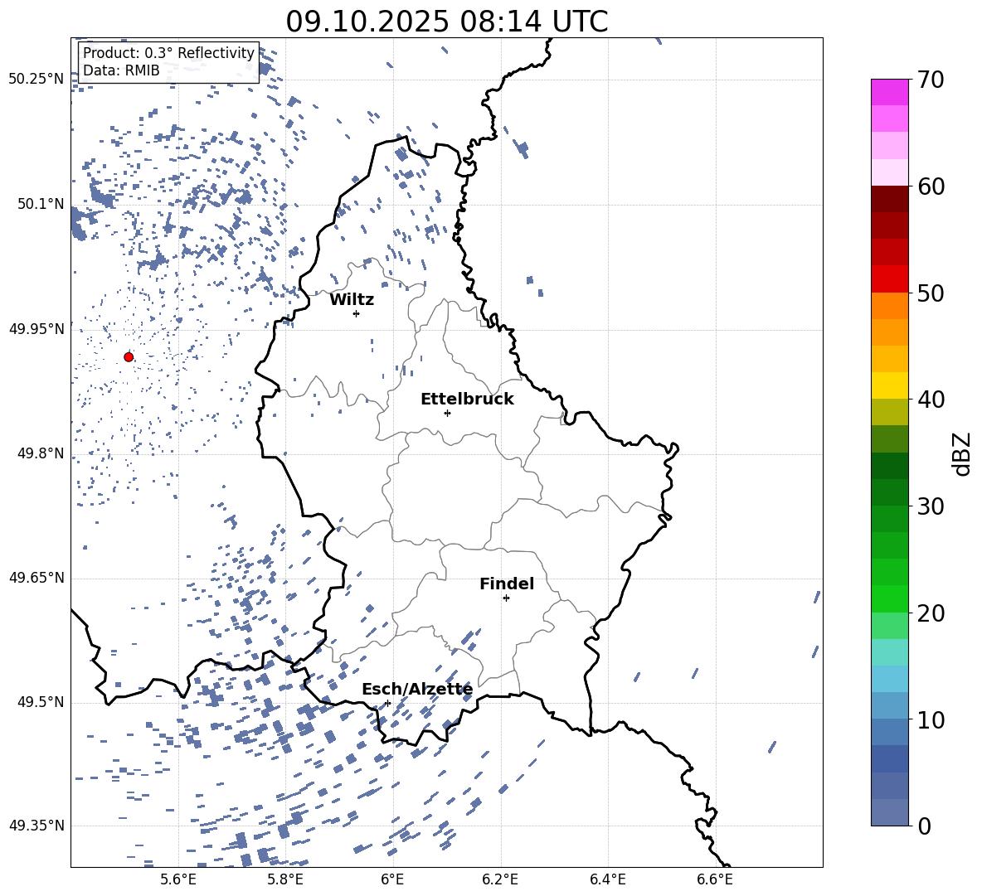Click the magenta swatch at top of colorbar
The height and width of the screenshot is (896, 982).
tap(890, 92)
